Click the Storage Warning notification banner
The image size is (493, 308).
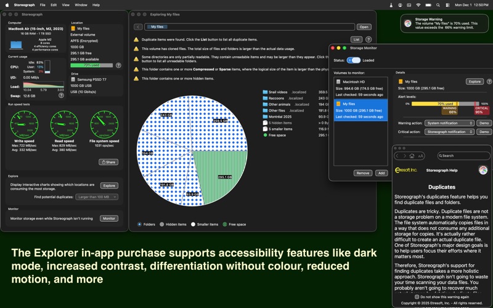coord(444,23)
